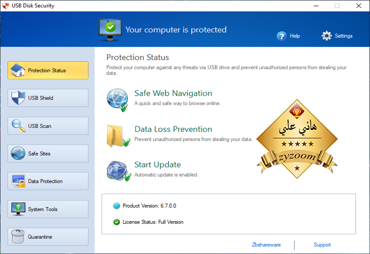
Task: Switch to the USB Shield section
Action: coord(48,98)
